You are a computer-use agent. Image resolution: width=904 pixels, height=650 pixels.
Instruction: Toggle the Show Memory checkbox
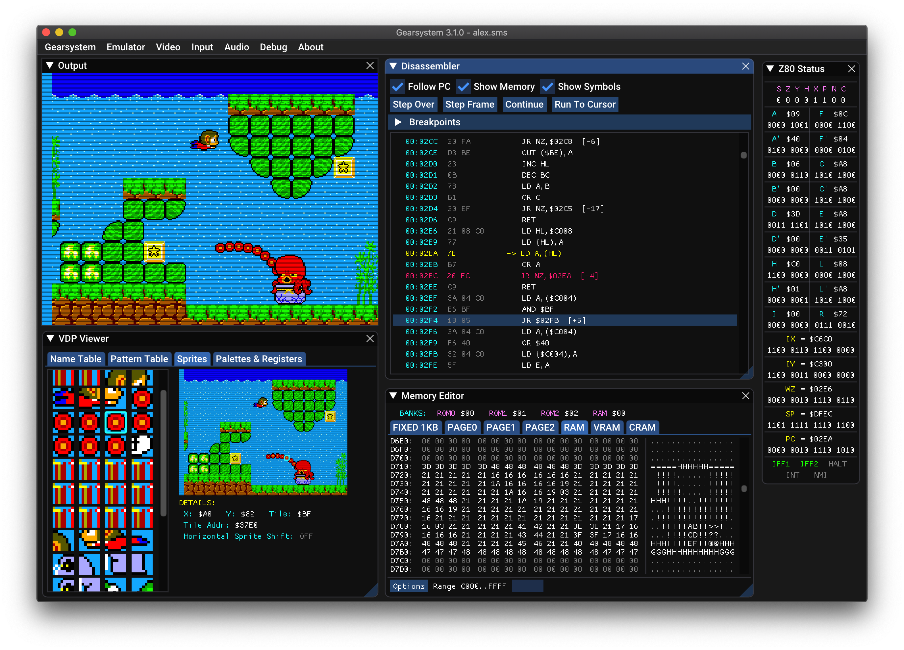[x=463, y=87]
